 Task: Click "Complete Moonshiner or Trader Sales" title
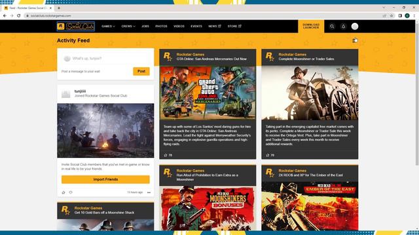coord(306,59)
